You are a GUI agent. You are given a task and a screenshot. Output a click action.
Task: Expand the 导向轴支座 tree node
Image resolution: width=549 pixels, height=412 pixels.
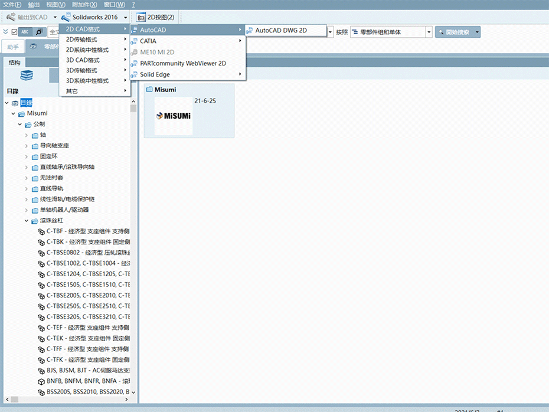pos(26,146)
